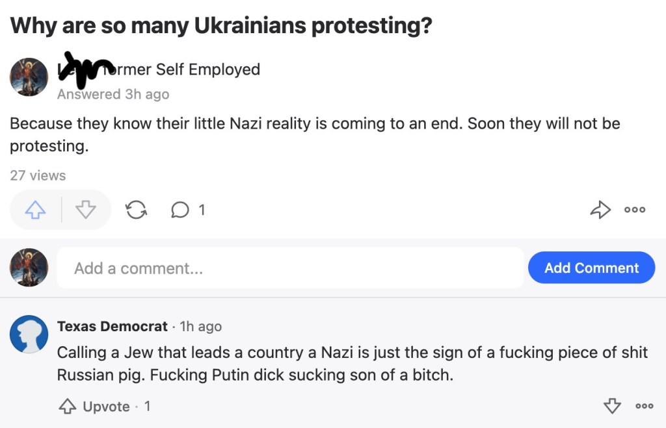
Task: Downvote the answer with the down arrow
Action: [x=86, y=210]
